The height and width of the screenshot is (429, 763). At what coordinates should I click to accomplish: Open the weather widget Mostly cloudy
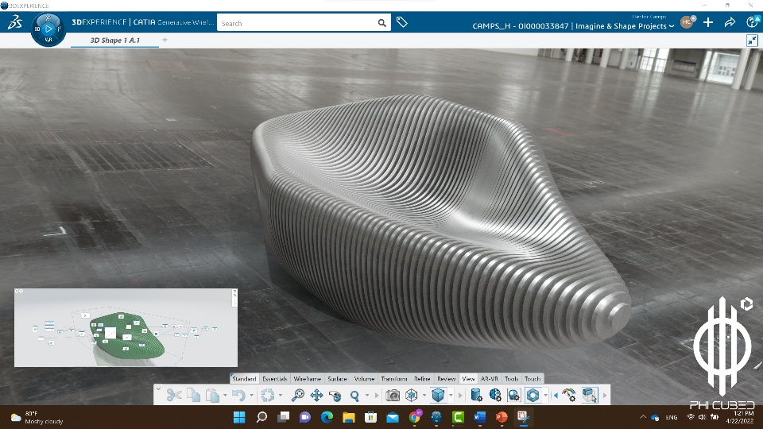(37, 417)
